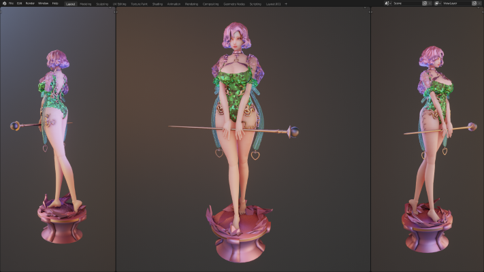This screenshot has height=272, width=484.
Task: Select the UV Editing workspace tab
Action: click(120, 3)
